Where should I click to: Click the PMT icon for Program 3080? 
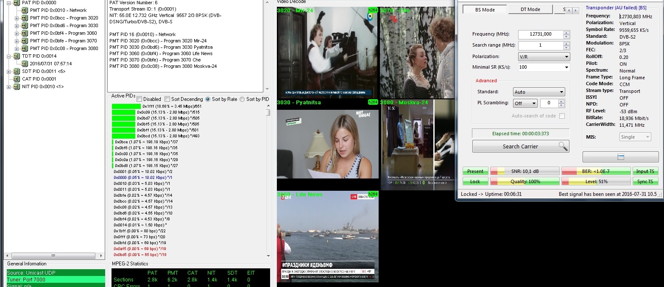(x=25, y=48)
